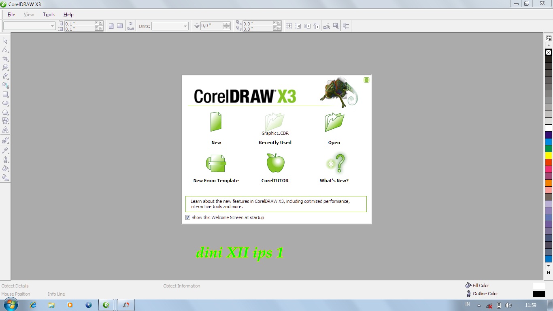Open the Tools menu
Viewport: 553px width, 311px height.
49,15
